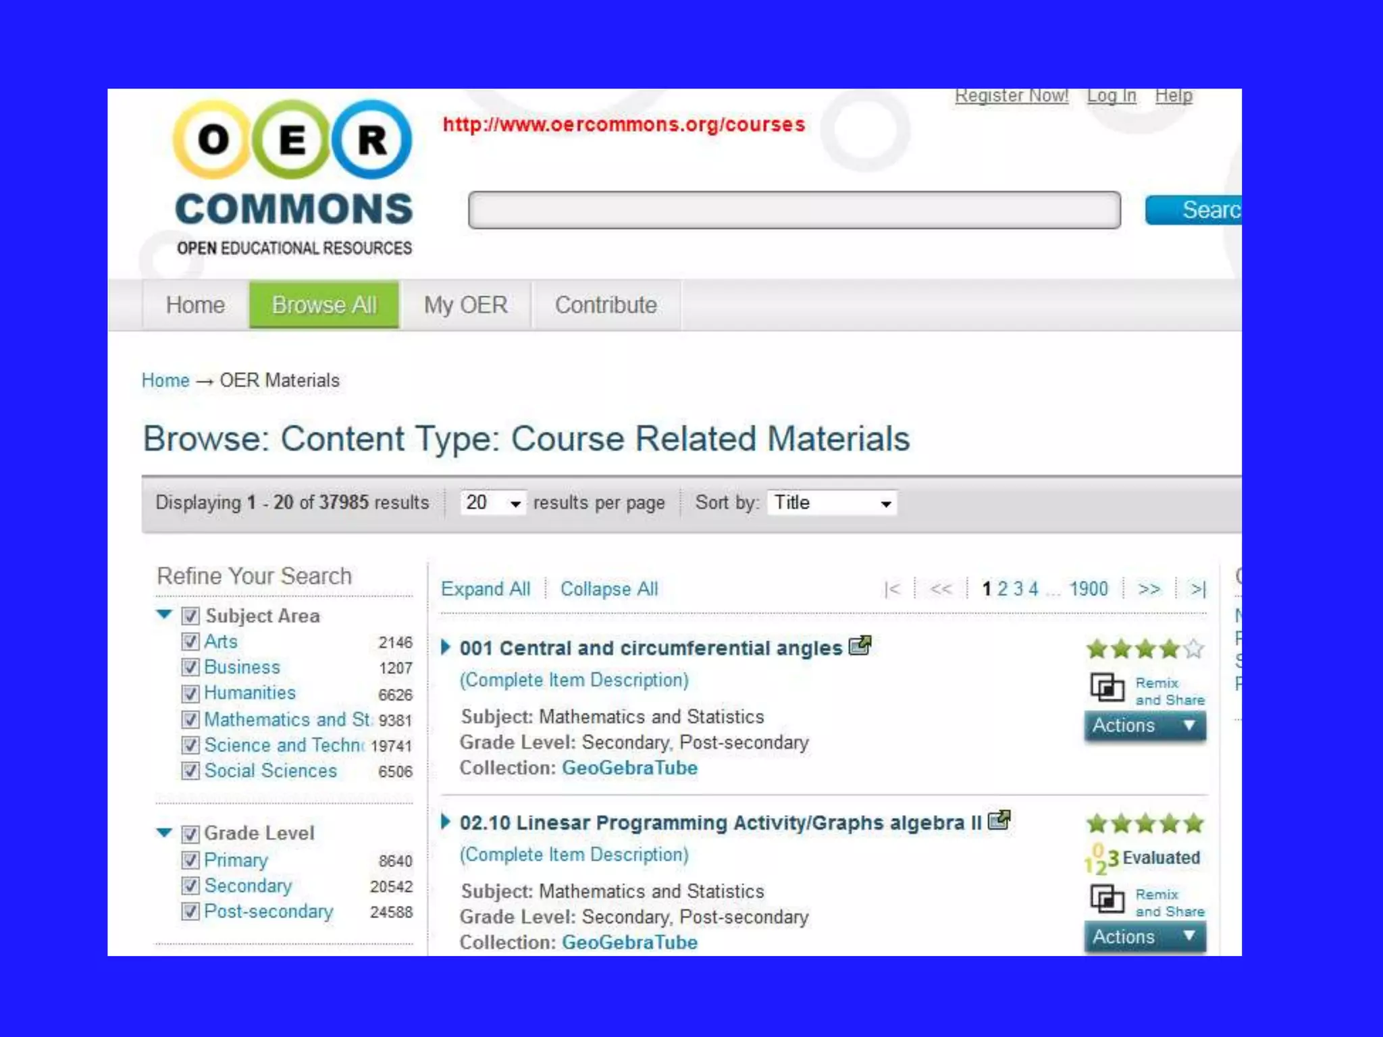Click Remix and Share icon for second result
1383x1037 pixels.
[1107, 899]
